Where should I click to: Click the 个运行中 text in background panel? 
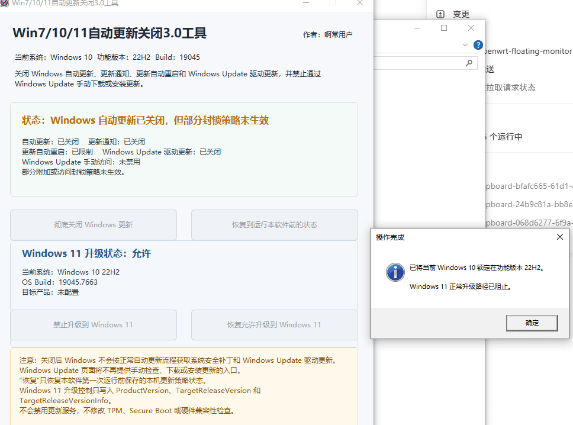point(506,137)
